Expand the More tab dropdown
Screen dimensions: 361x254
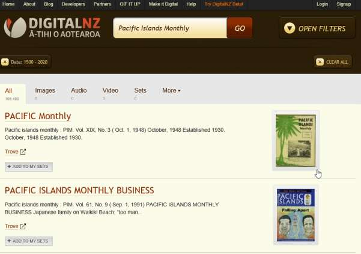tap(171, 90)
